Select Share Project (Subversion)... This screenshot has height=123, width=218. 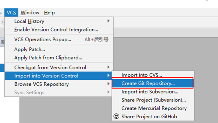pos(153,100)
